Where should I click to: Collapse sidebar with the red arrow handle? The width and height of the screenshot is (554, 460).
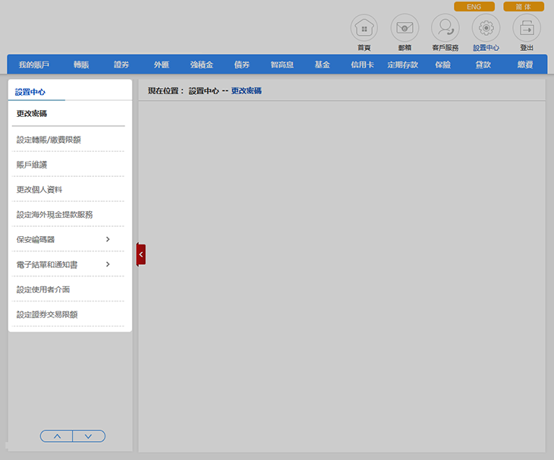click(x=140, y=254)
